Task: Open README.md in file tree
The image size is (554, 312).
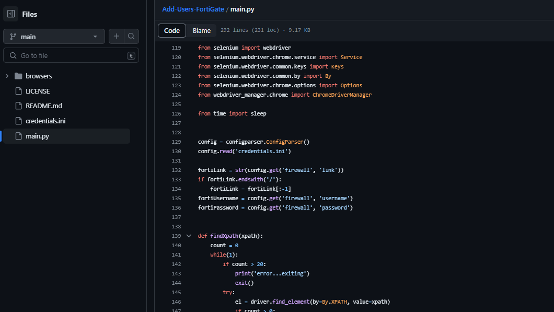Action: click(x=44, y=106)
